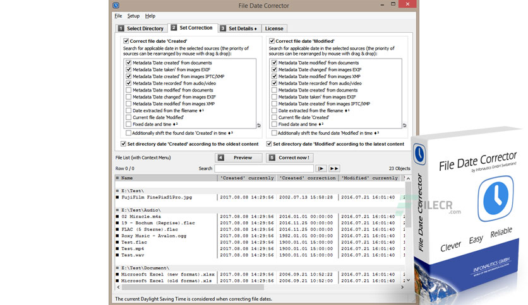Open the File menu
The image size is (528, 305).
pyautogui.click(x=118, y=16)
